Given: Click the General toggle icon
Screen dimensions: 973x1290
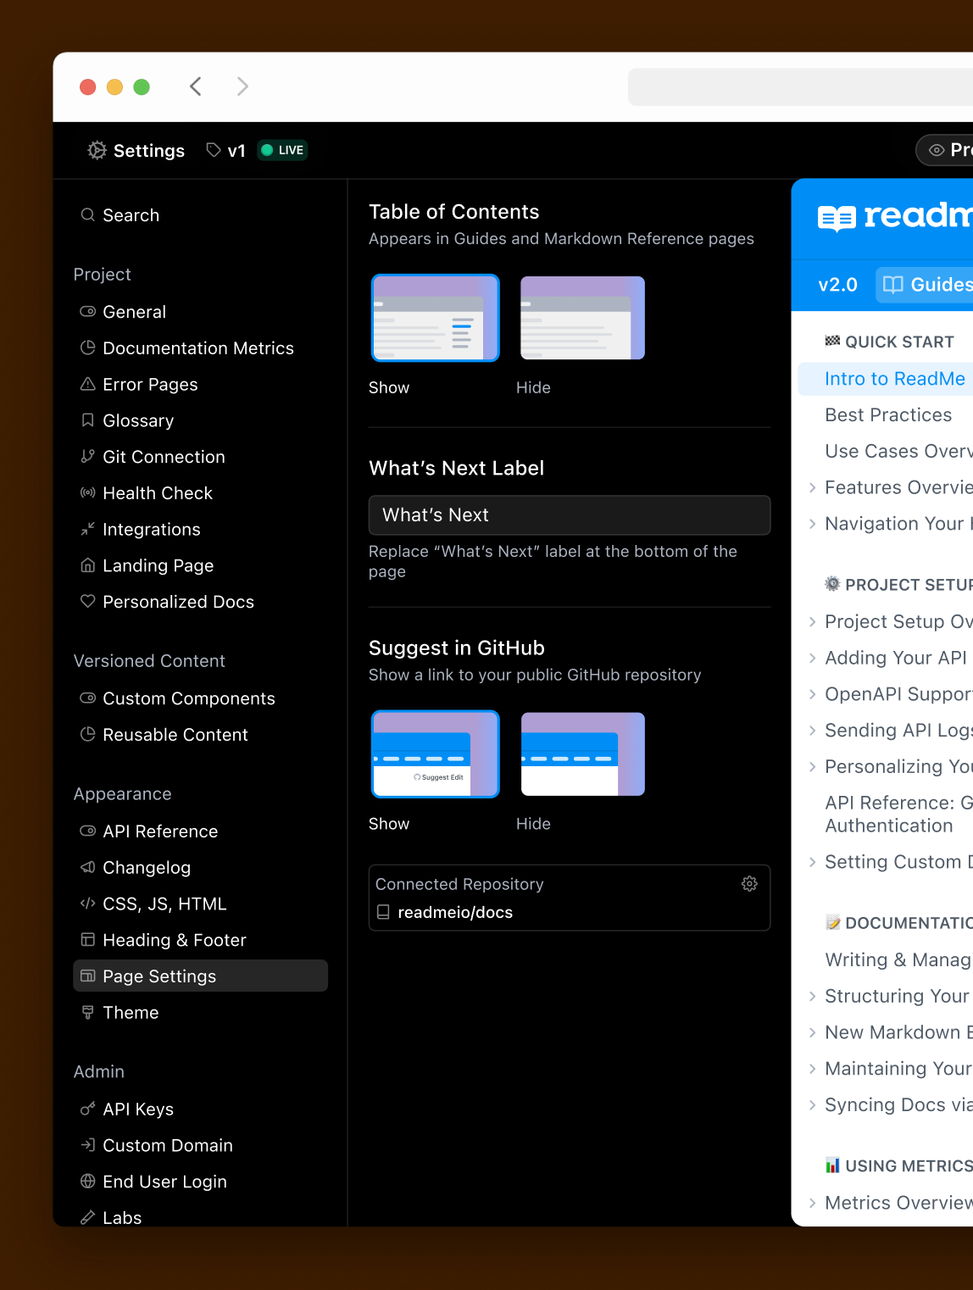Looking at the screenshot, I should tap(87, 311).
